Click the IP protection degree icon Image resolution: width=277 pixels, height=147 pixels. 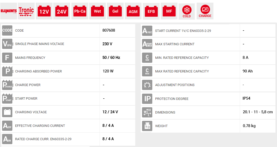coord(147,99)
